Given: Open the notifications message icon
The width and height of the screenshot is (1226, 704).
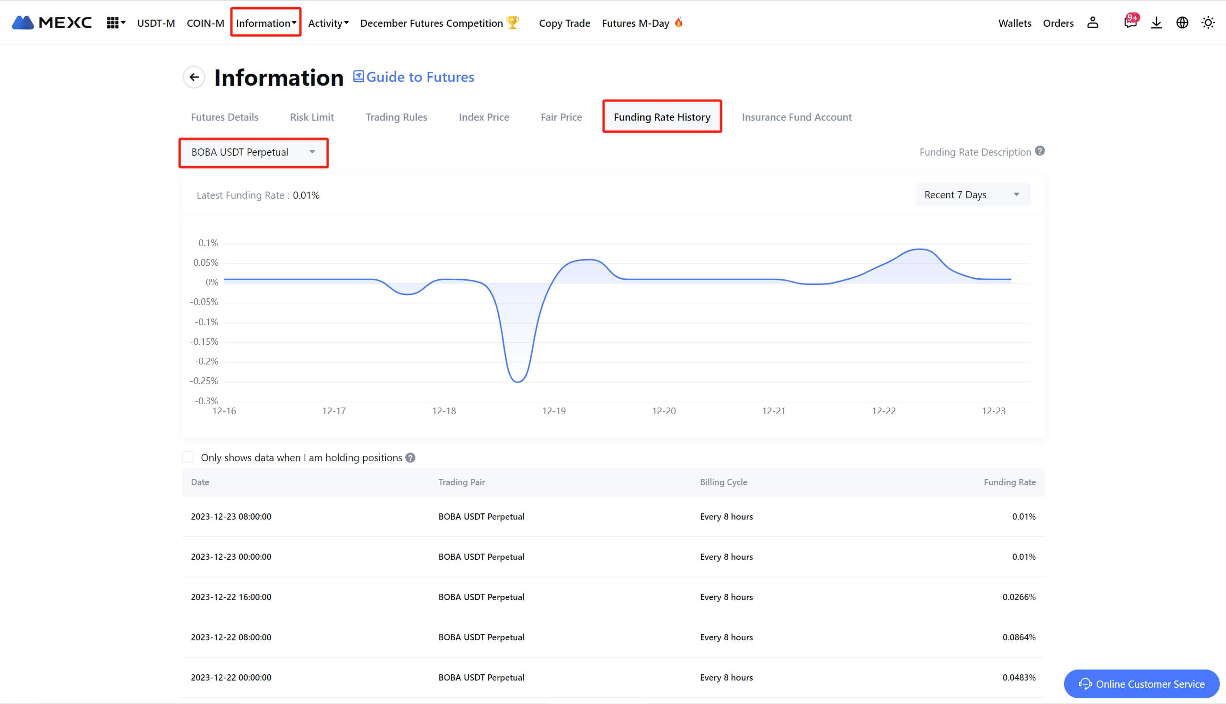Looking at the screenshot, I should click(x=1130, y=23).
